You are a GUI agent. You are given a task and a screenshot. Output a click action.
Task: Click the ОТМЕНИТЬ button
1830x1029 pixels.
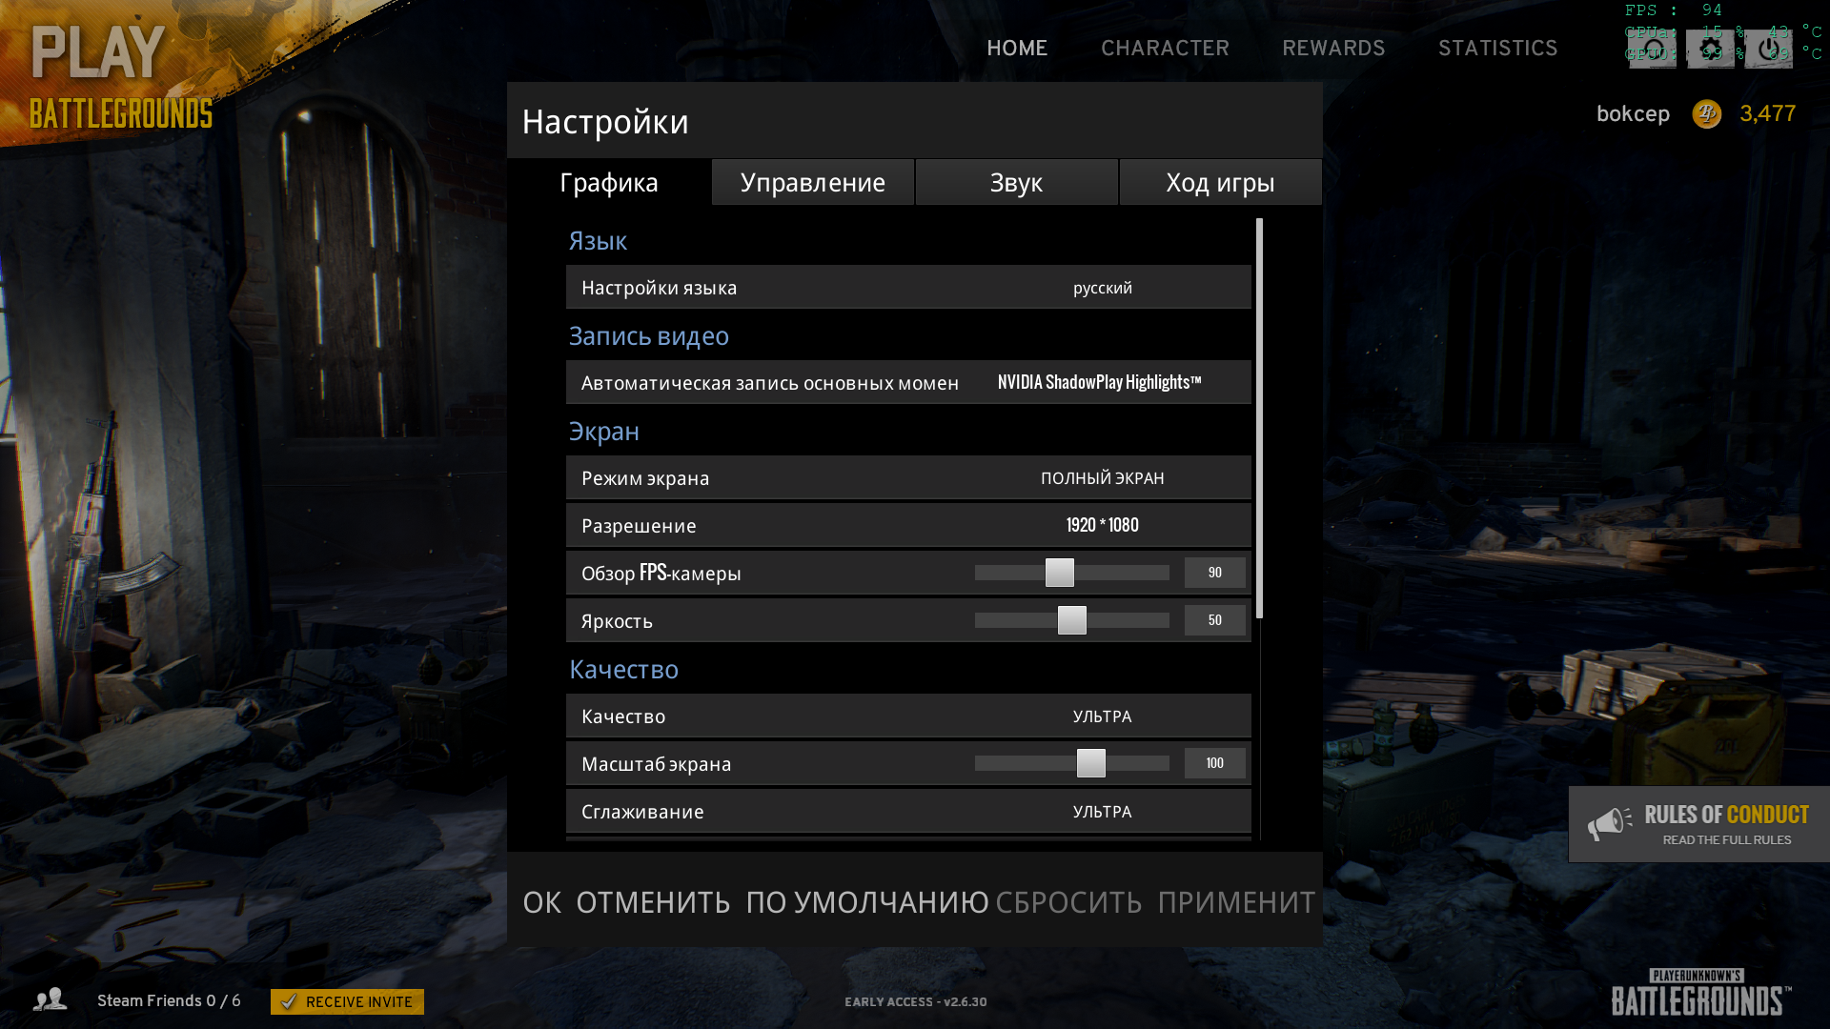[x=653, y=901]
